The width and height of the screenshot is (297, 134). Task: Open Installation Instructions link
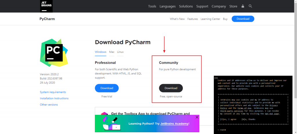(54, 98)
